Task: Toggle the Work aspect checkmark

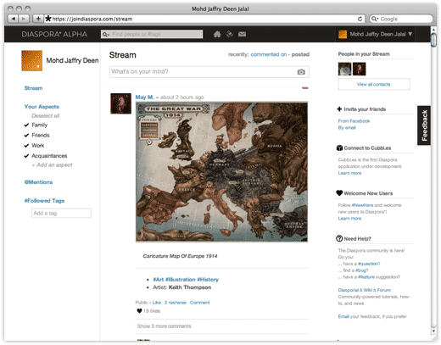Action: coord(26,146)
